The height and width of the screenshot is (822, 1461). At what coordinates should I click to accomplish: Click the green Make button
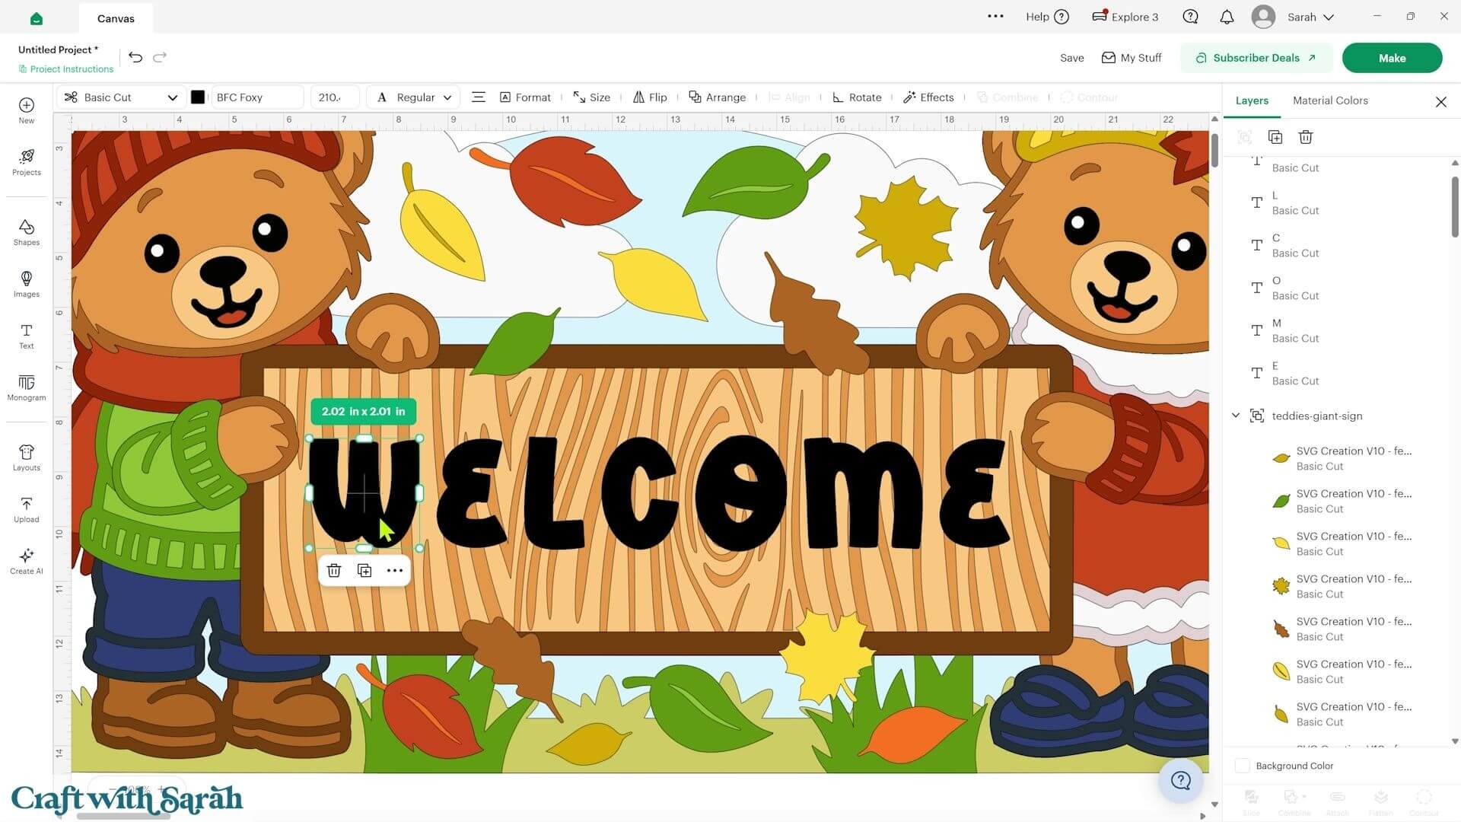1392,58
